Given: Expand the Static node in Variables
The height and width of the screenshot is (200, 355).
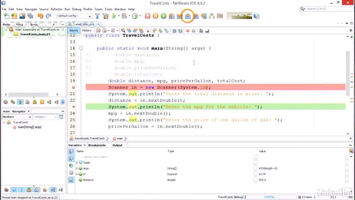Looking at the screenshot, I should (x=77, y=162).
